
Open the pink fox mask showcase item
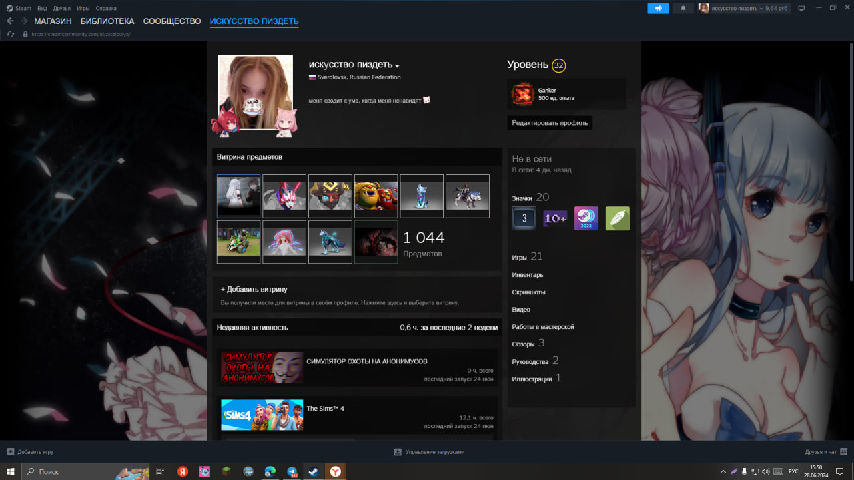(284, 196)
